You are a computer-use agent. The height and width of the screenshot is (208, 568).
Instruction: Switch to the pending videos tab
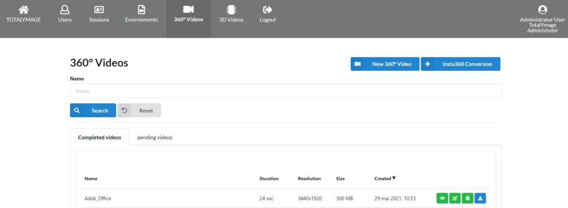155,138
